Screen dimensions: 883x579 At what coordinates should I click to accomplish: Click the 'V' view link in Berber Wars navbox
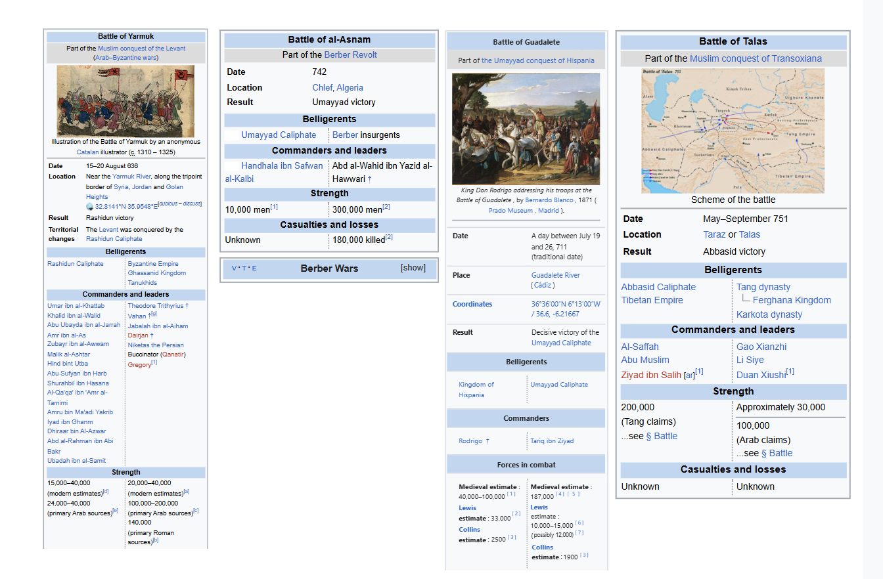pyautogui.click(x=235, y=268)
